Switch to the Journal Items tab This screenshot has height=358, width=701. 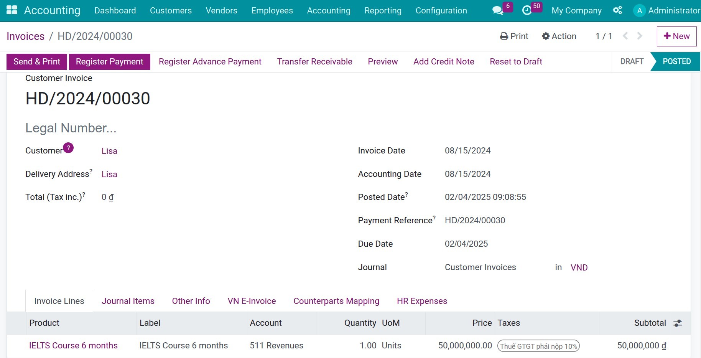128,301
